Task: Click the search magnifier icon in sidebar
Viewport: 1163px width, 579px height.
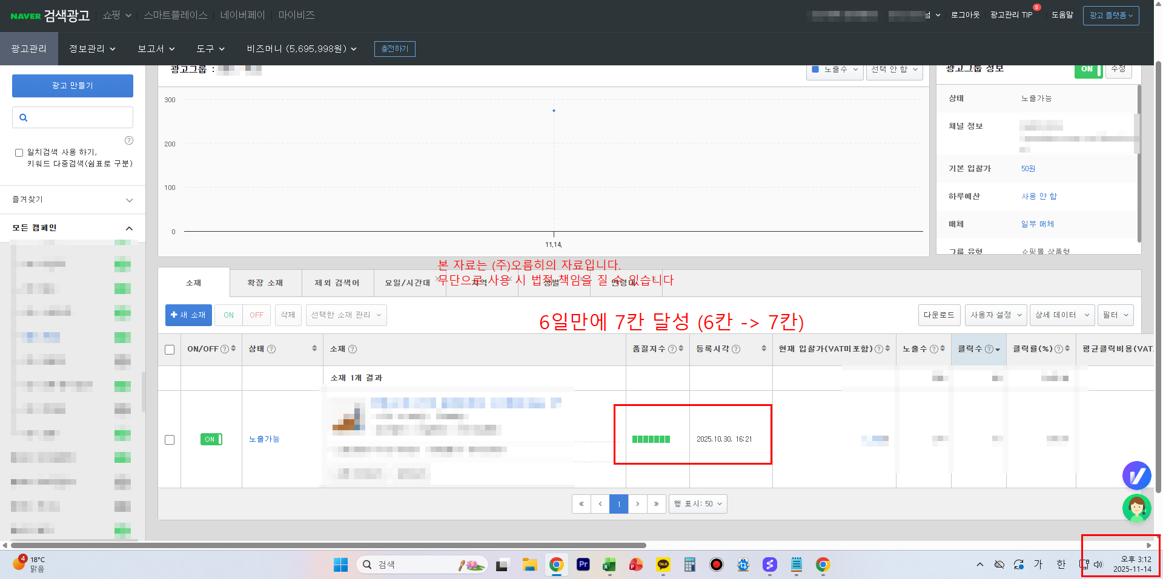Action: pos(24,118)
